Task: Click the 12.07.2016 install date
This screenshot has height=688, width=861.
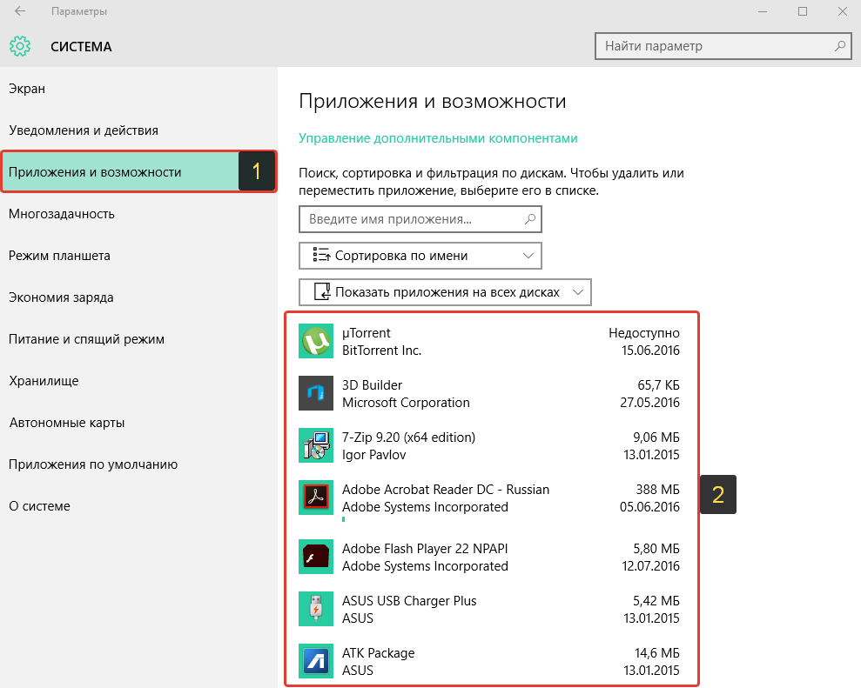Action: click(650, 565)
